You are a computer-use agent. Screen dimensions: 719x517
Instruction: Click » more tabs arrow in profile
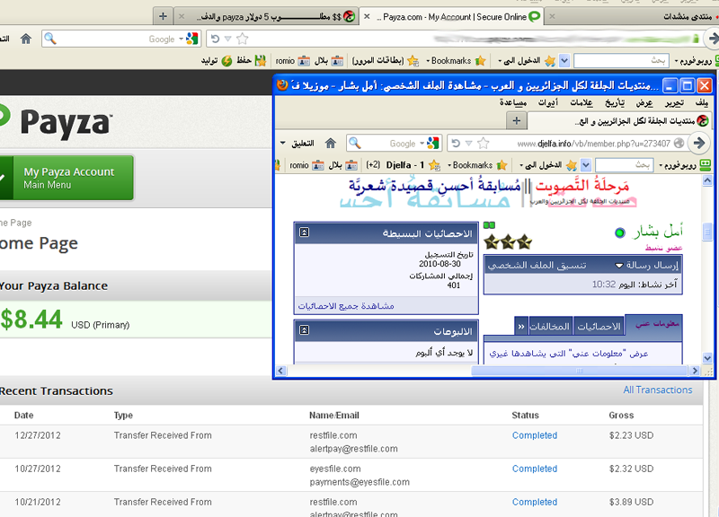(x=521, y=326)
